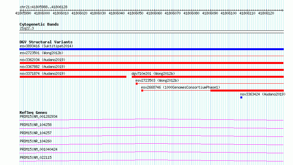Image resolution: width=293 pixels, height=165 pixels.
Task: Click ruler position 41806020
Action: click(79, 13)
